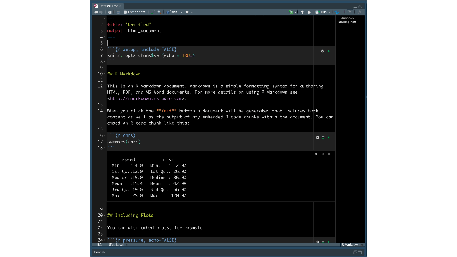Viewport: 457px width, 257px height.
Task: Open the find and replace icon
Action: [160, 12]
